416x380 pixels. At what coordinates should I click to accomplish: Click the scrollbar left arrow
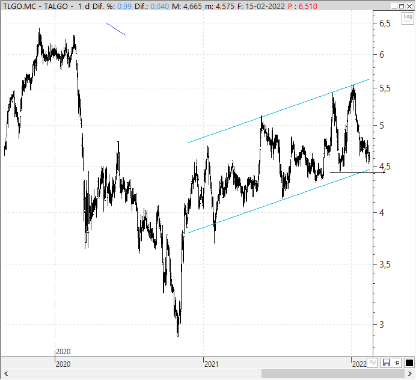point(6,374)
